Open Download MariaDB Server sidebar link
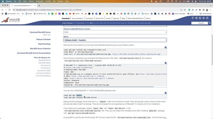 coord(40,32)
